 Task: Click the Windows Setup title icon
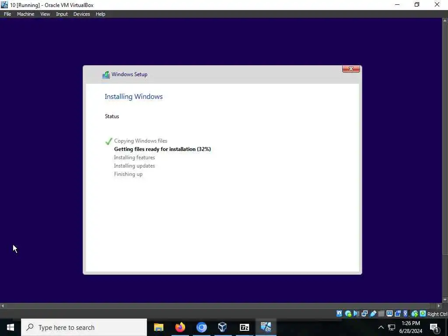[x=106, y=75]
